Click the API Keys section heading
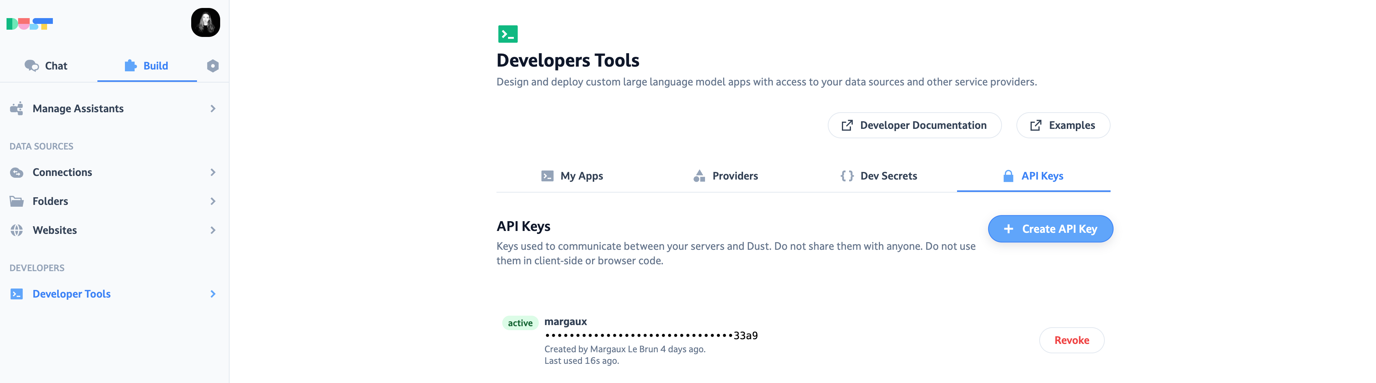 point(523,227)
